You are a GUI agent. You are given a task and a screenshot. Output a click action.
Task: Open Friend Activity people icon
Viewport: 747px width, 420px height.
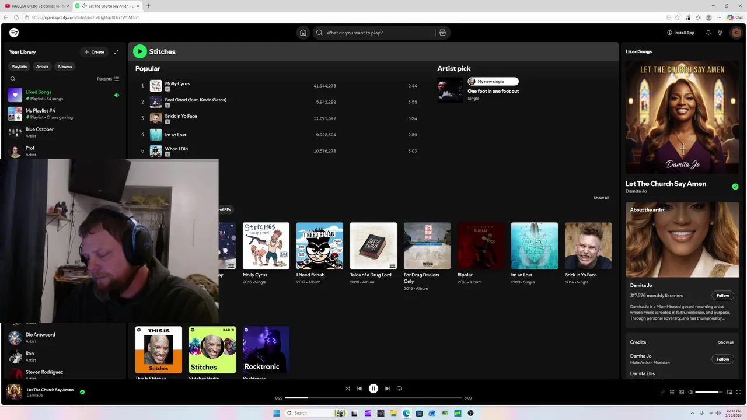[x=720, y=33]
